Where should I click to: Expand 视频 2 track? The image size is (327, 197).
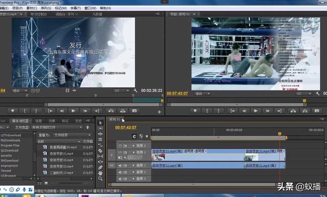(x=133, y=145)
